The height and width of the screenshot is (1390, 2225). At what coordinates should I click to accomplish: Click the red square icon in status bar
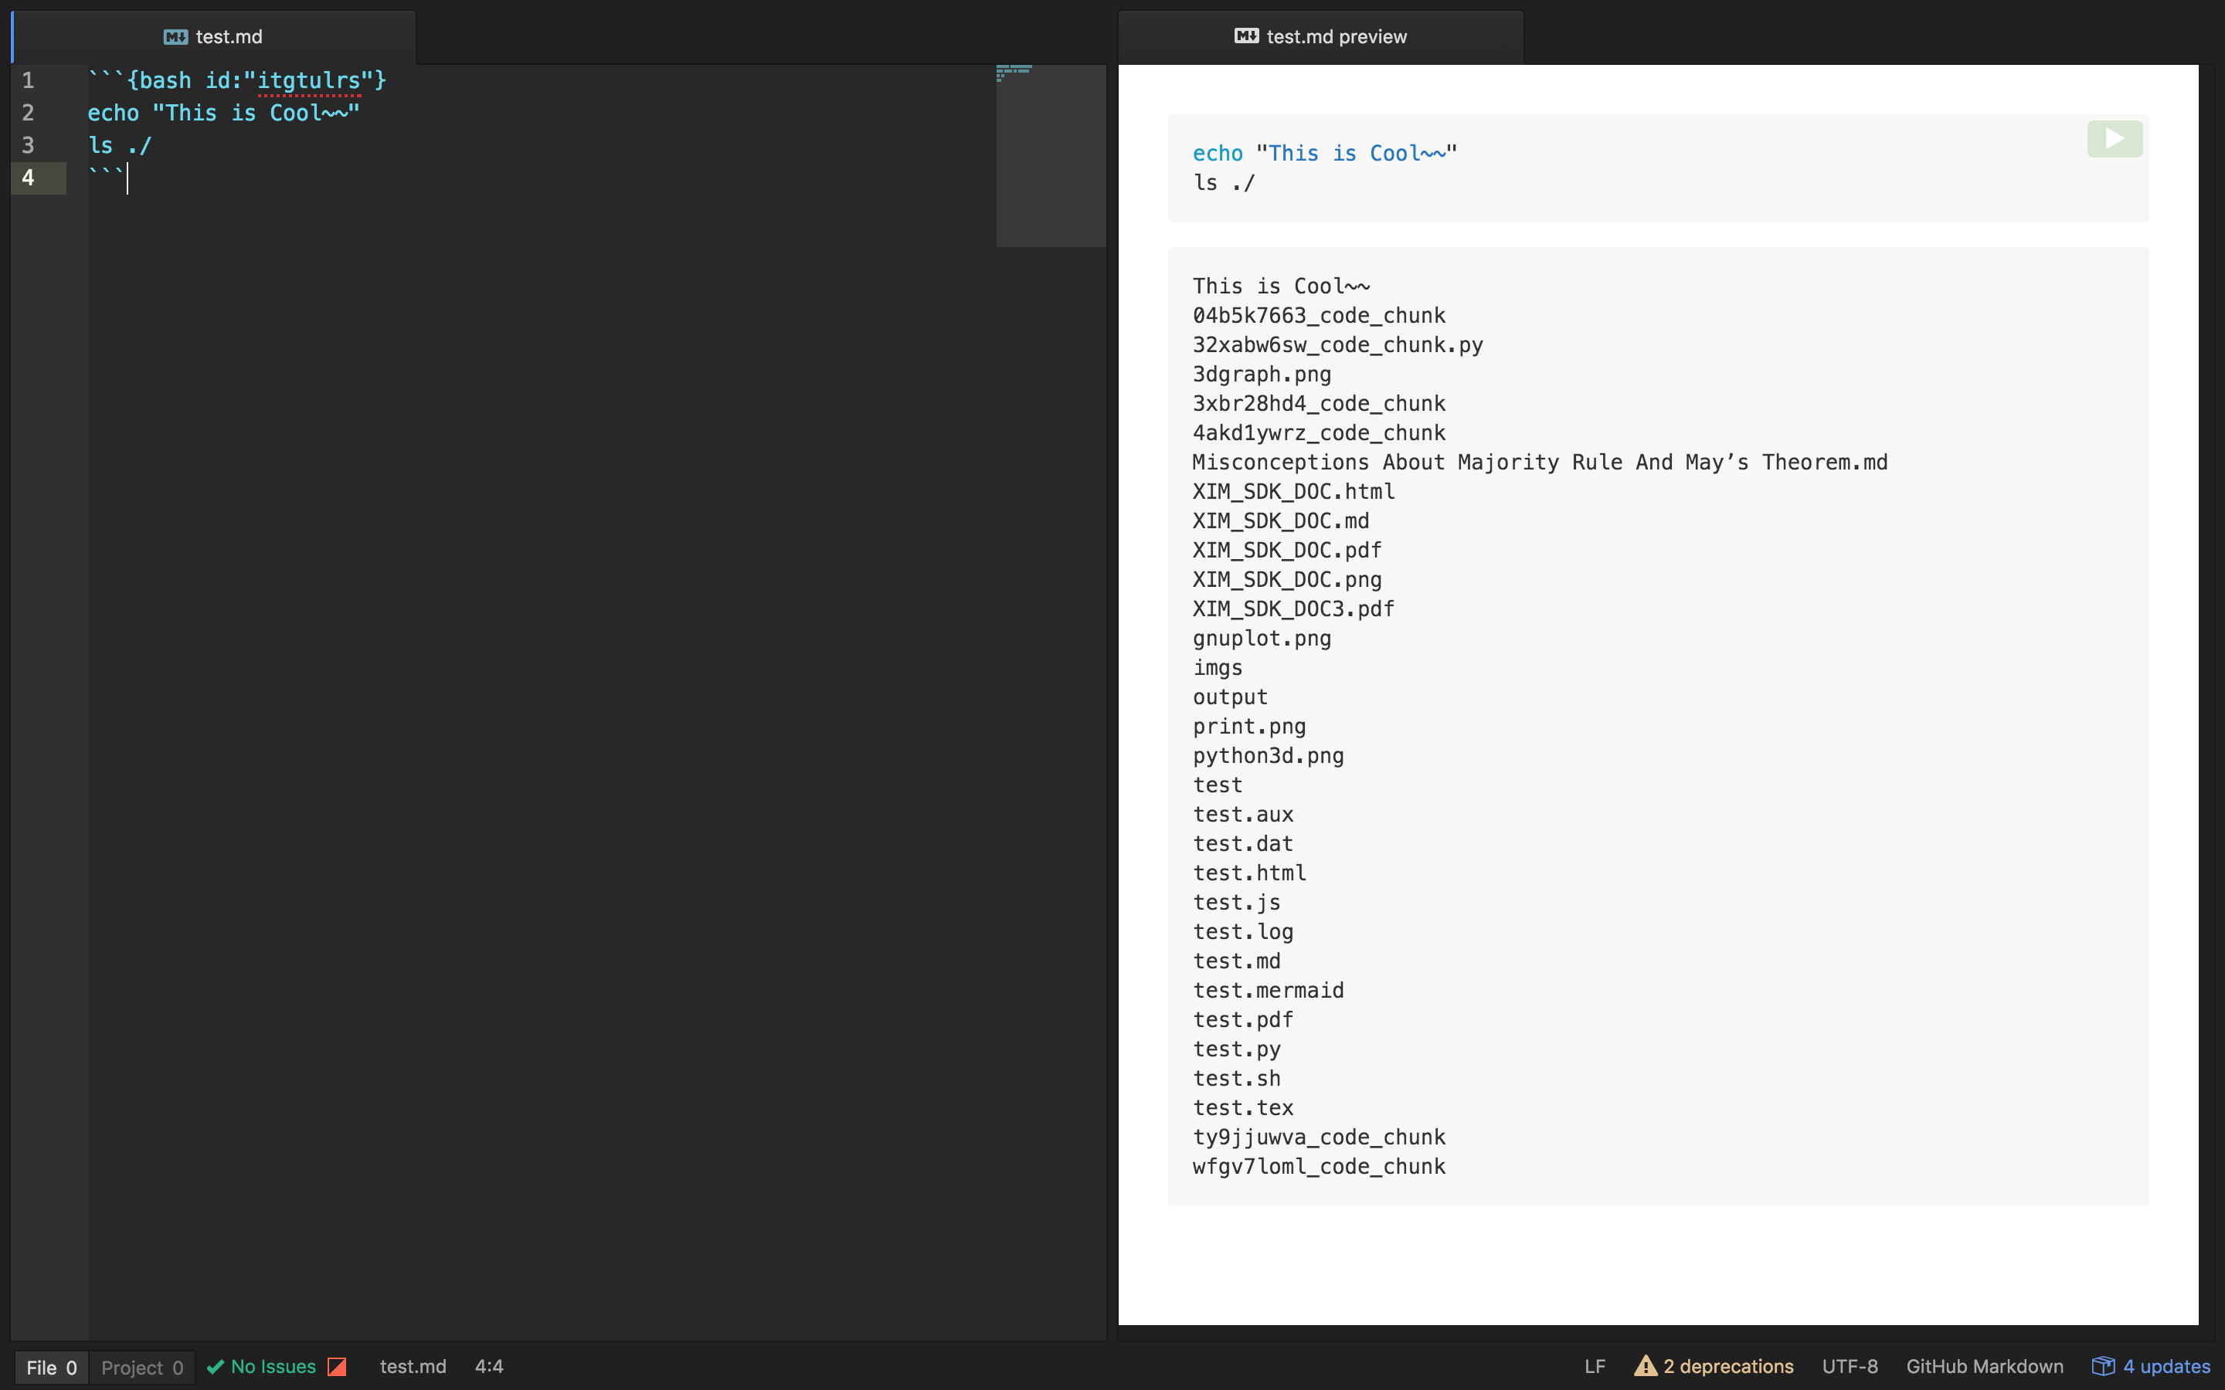(337, 1366)
